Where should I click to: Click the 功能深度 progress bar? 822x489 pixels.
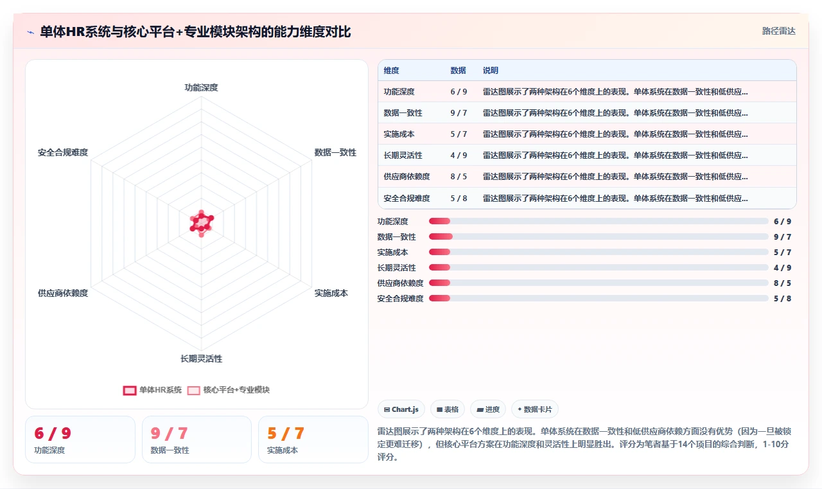599,221
